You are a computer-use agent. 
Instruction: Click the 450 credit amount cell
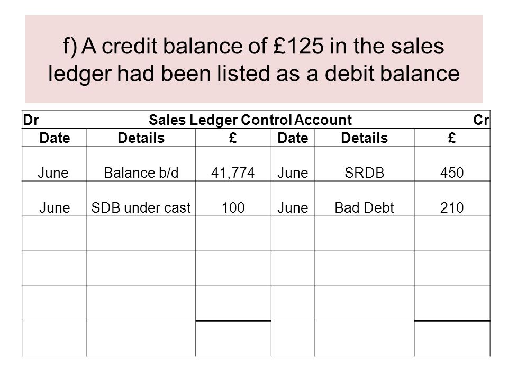point(452,164)
